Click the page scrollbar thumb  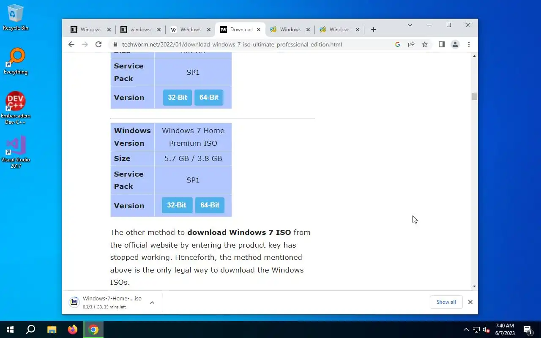[474, 97]
